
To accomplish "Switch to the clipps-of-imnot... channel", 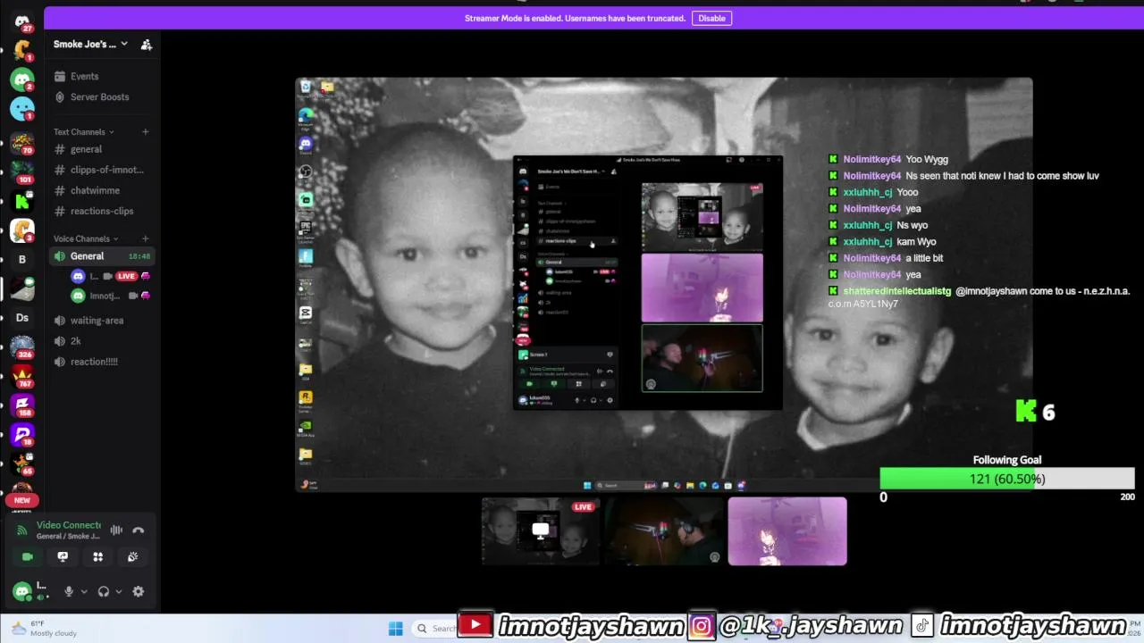I will pyautogui.click(x=101, y=170).
